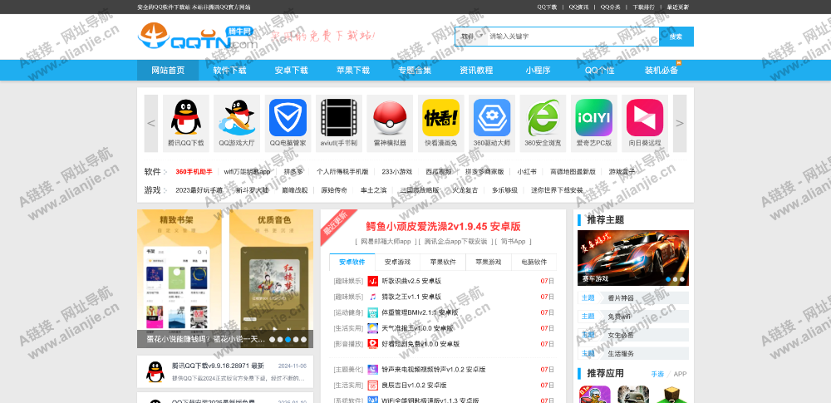831x403 pixels.
Task: Click QQ资讯 link in top bar
Action: [x=578, y=7]
